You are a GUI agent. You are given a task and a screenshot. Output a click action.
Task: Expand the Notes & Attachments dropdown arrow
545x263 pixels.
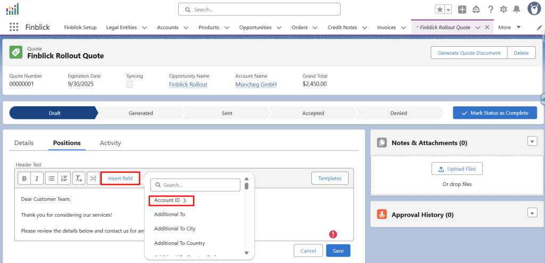(532, 141)
